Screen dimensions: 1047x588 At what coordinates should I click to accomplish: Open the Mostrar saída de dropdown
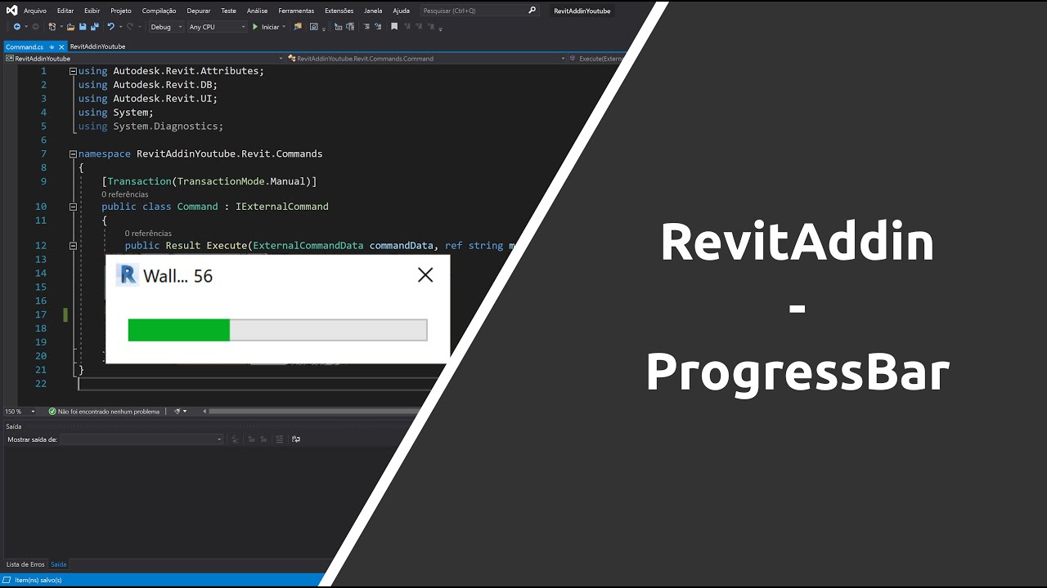point(142,439)
